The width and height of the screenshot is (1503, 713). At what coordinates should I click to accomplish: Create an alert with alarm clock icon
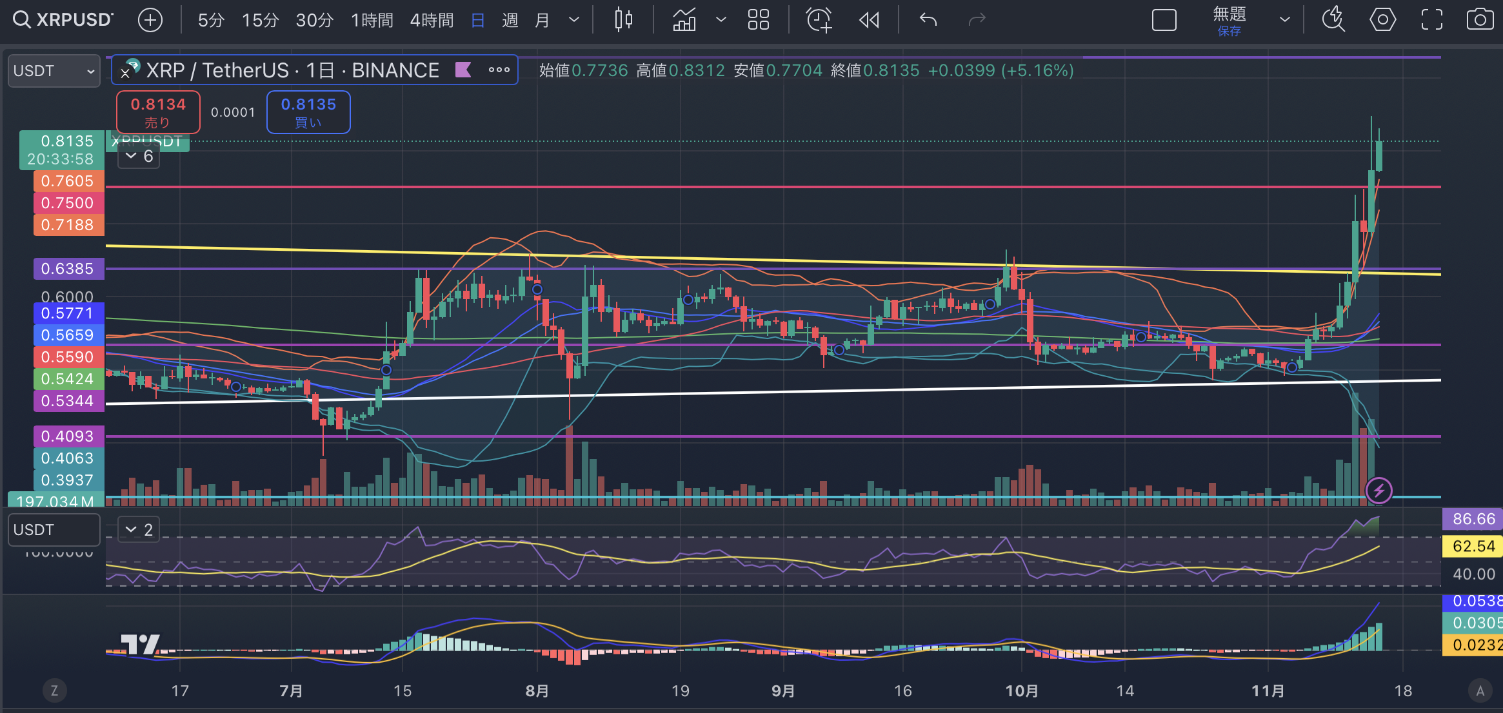pos(819,20)
